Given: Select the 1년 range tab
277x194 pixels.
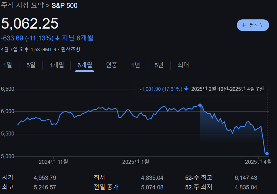Looking at the screenshot, I should pyautogui.click(x=136, y=65).
